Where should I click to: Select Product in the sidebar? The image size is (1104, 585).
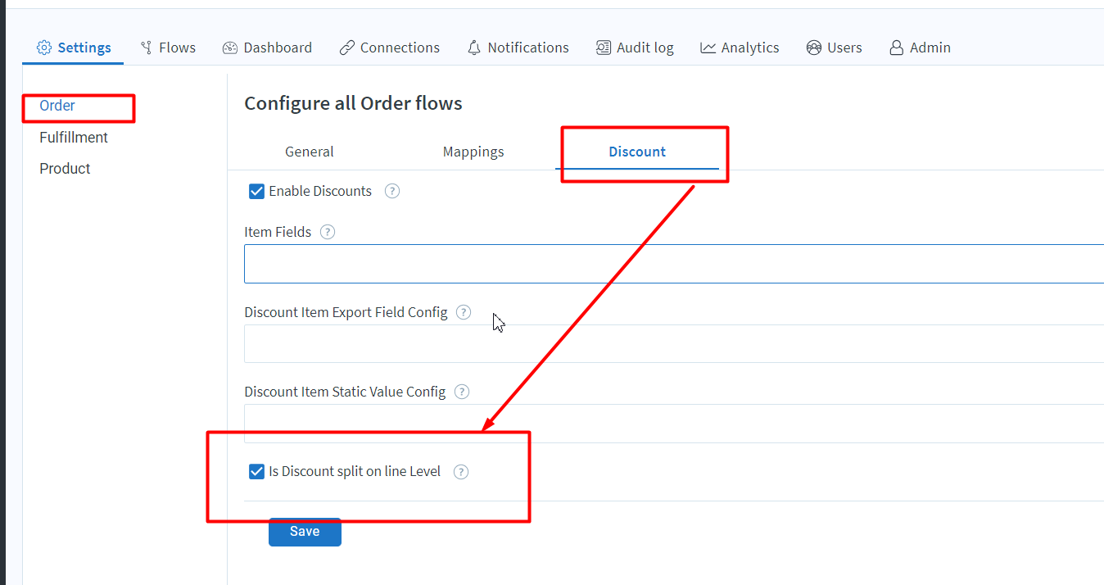tap(65, 169)
